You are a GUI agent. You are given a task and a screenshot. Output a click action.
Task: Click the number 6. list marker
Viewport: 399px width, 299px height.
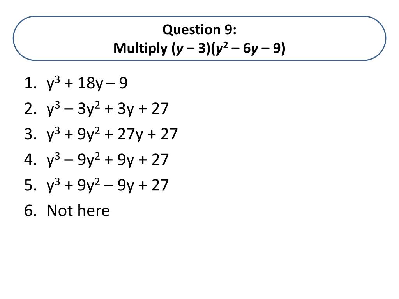30,211
